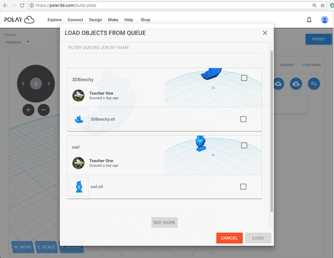Click the PRINT button

coord(319,39)
